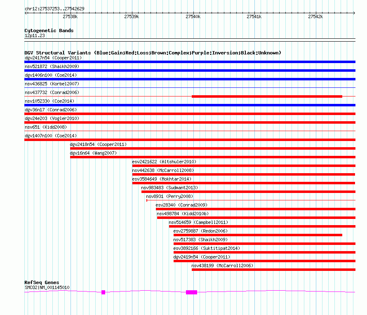Select variant dgv1406n100 (Coe2014) label

[51, 75]
